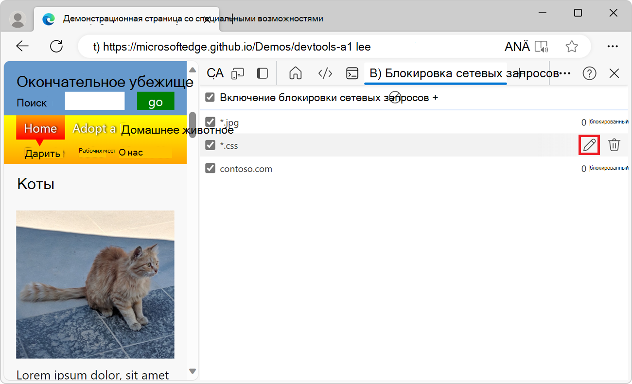Delete the *.css pattern with trash icon
Viewport: 632px width, 384px height.
pyautogui.click(x=614, y=145)
